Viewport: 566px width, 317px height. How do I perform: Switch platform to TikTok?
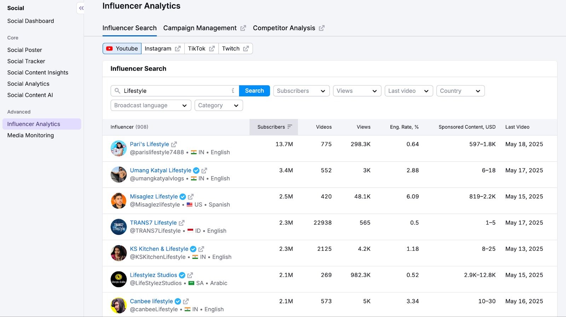(201, 49)
